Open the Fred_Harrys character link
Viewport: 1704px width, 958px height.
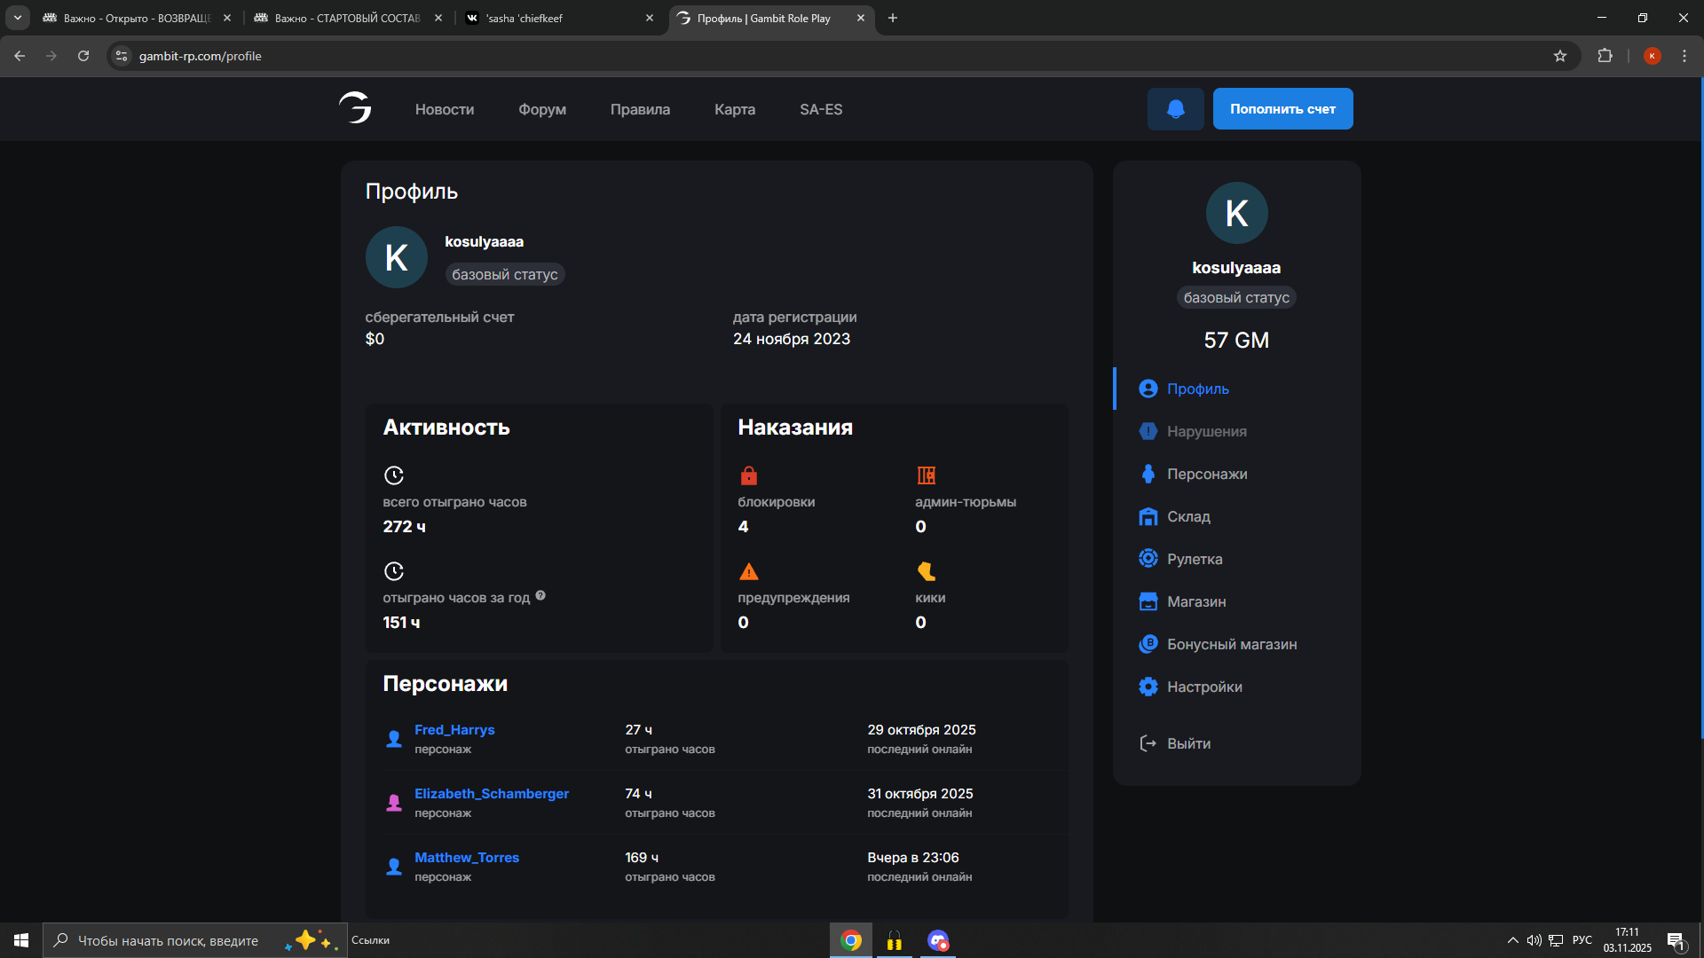pyautogui.click(x=454, y=729)
